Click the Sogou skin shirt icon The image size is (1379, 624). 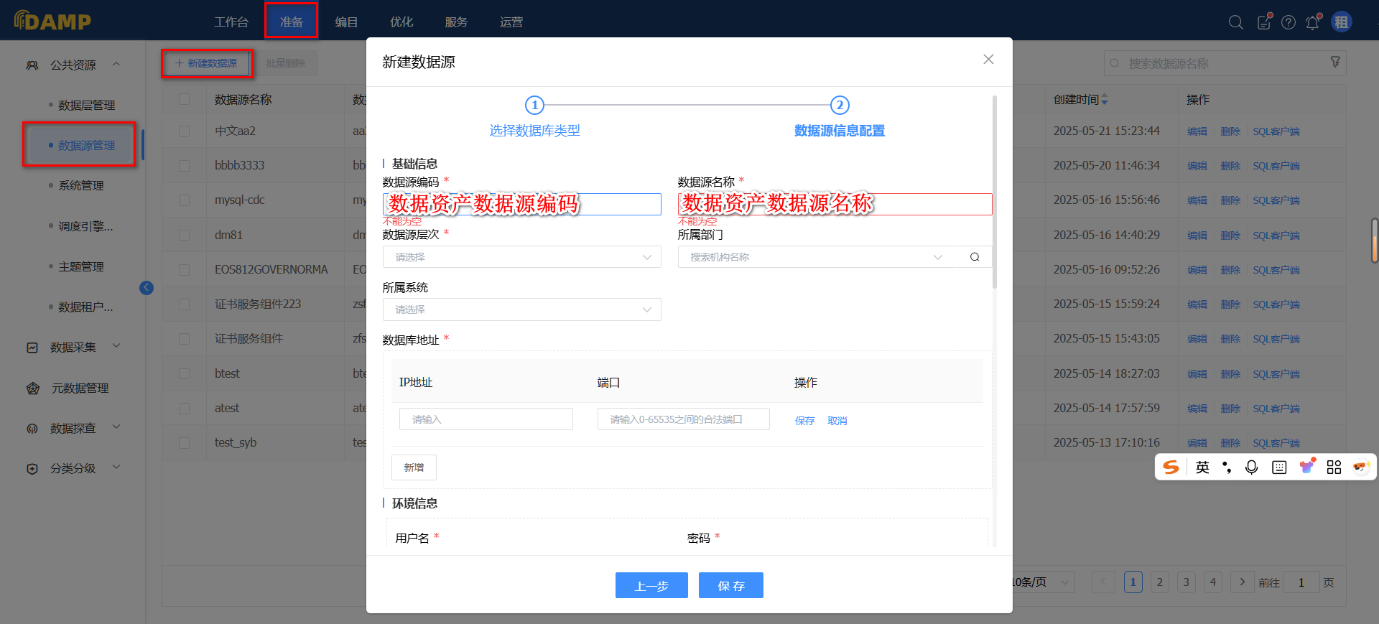click(x=1307, y=467)
